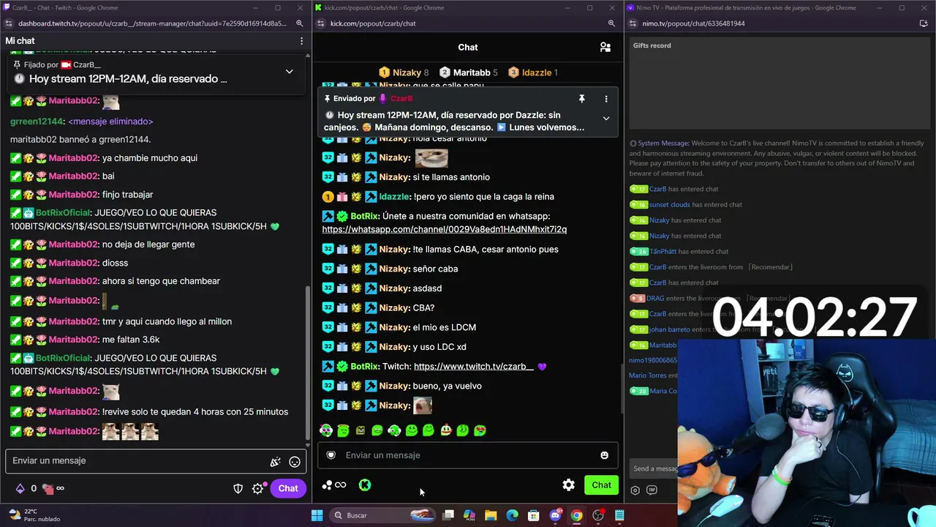Open the Kick chat user list icon
The width and height of the screenshot is (936, 527).
click(x=605, y=47)
